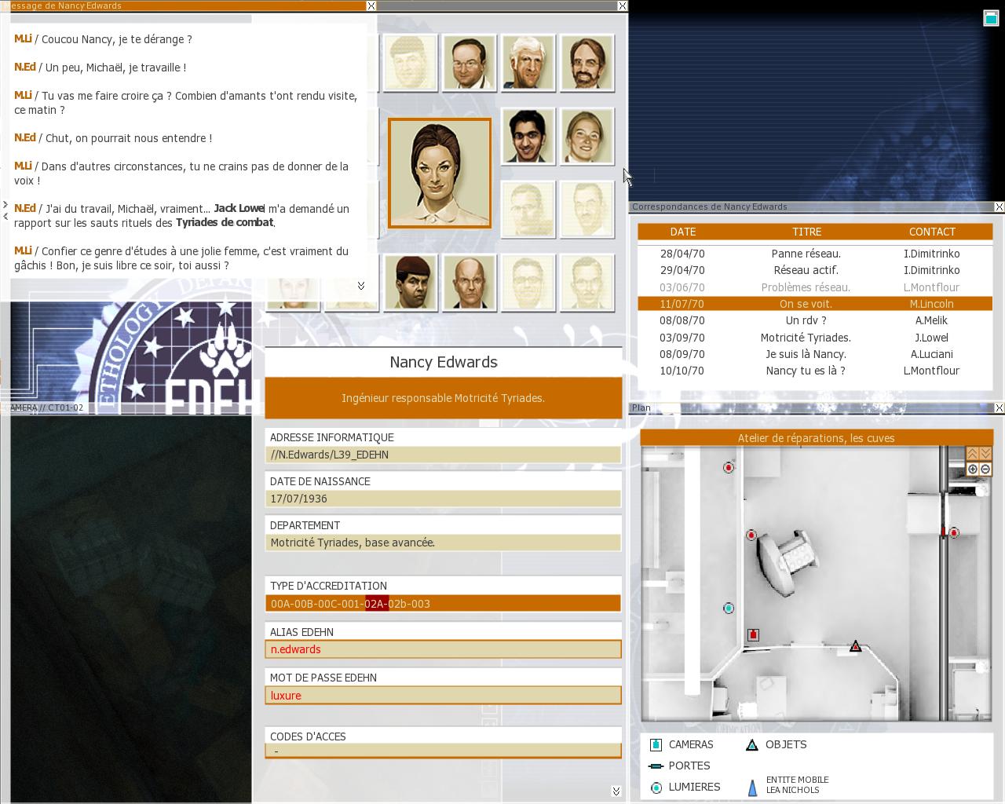
Task: Toggle the cyan light on the map
Action: coord(729,608)
